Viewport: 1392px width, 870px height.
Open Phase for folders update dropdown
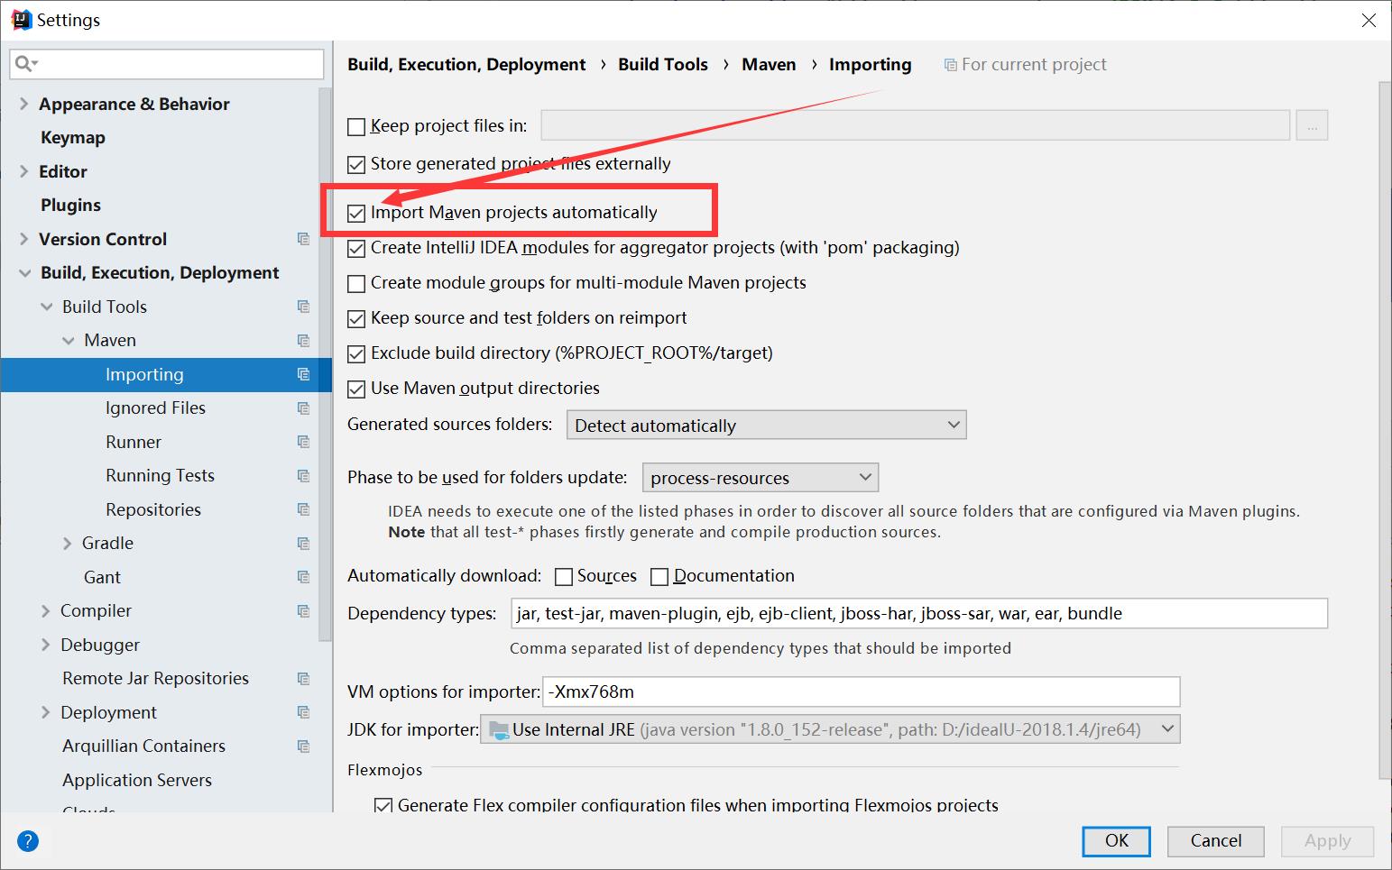[760, 477]
